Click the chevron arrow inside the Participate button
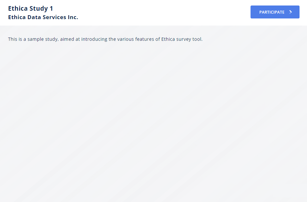This screenshot has height=202, width=307. click(x=291, y=12)
